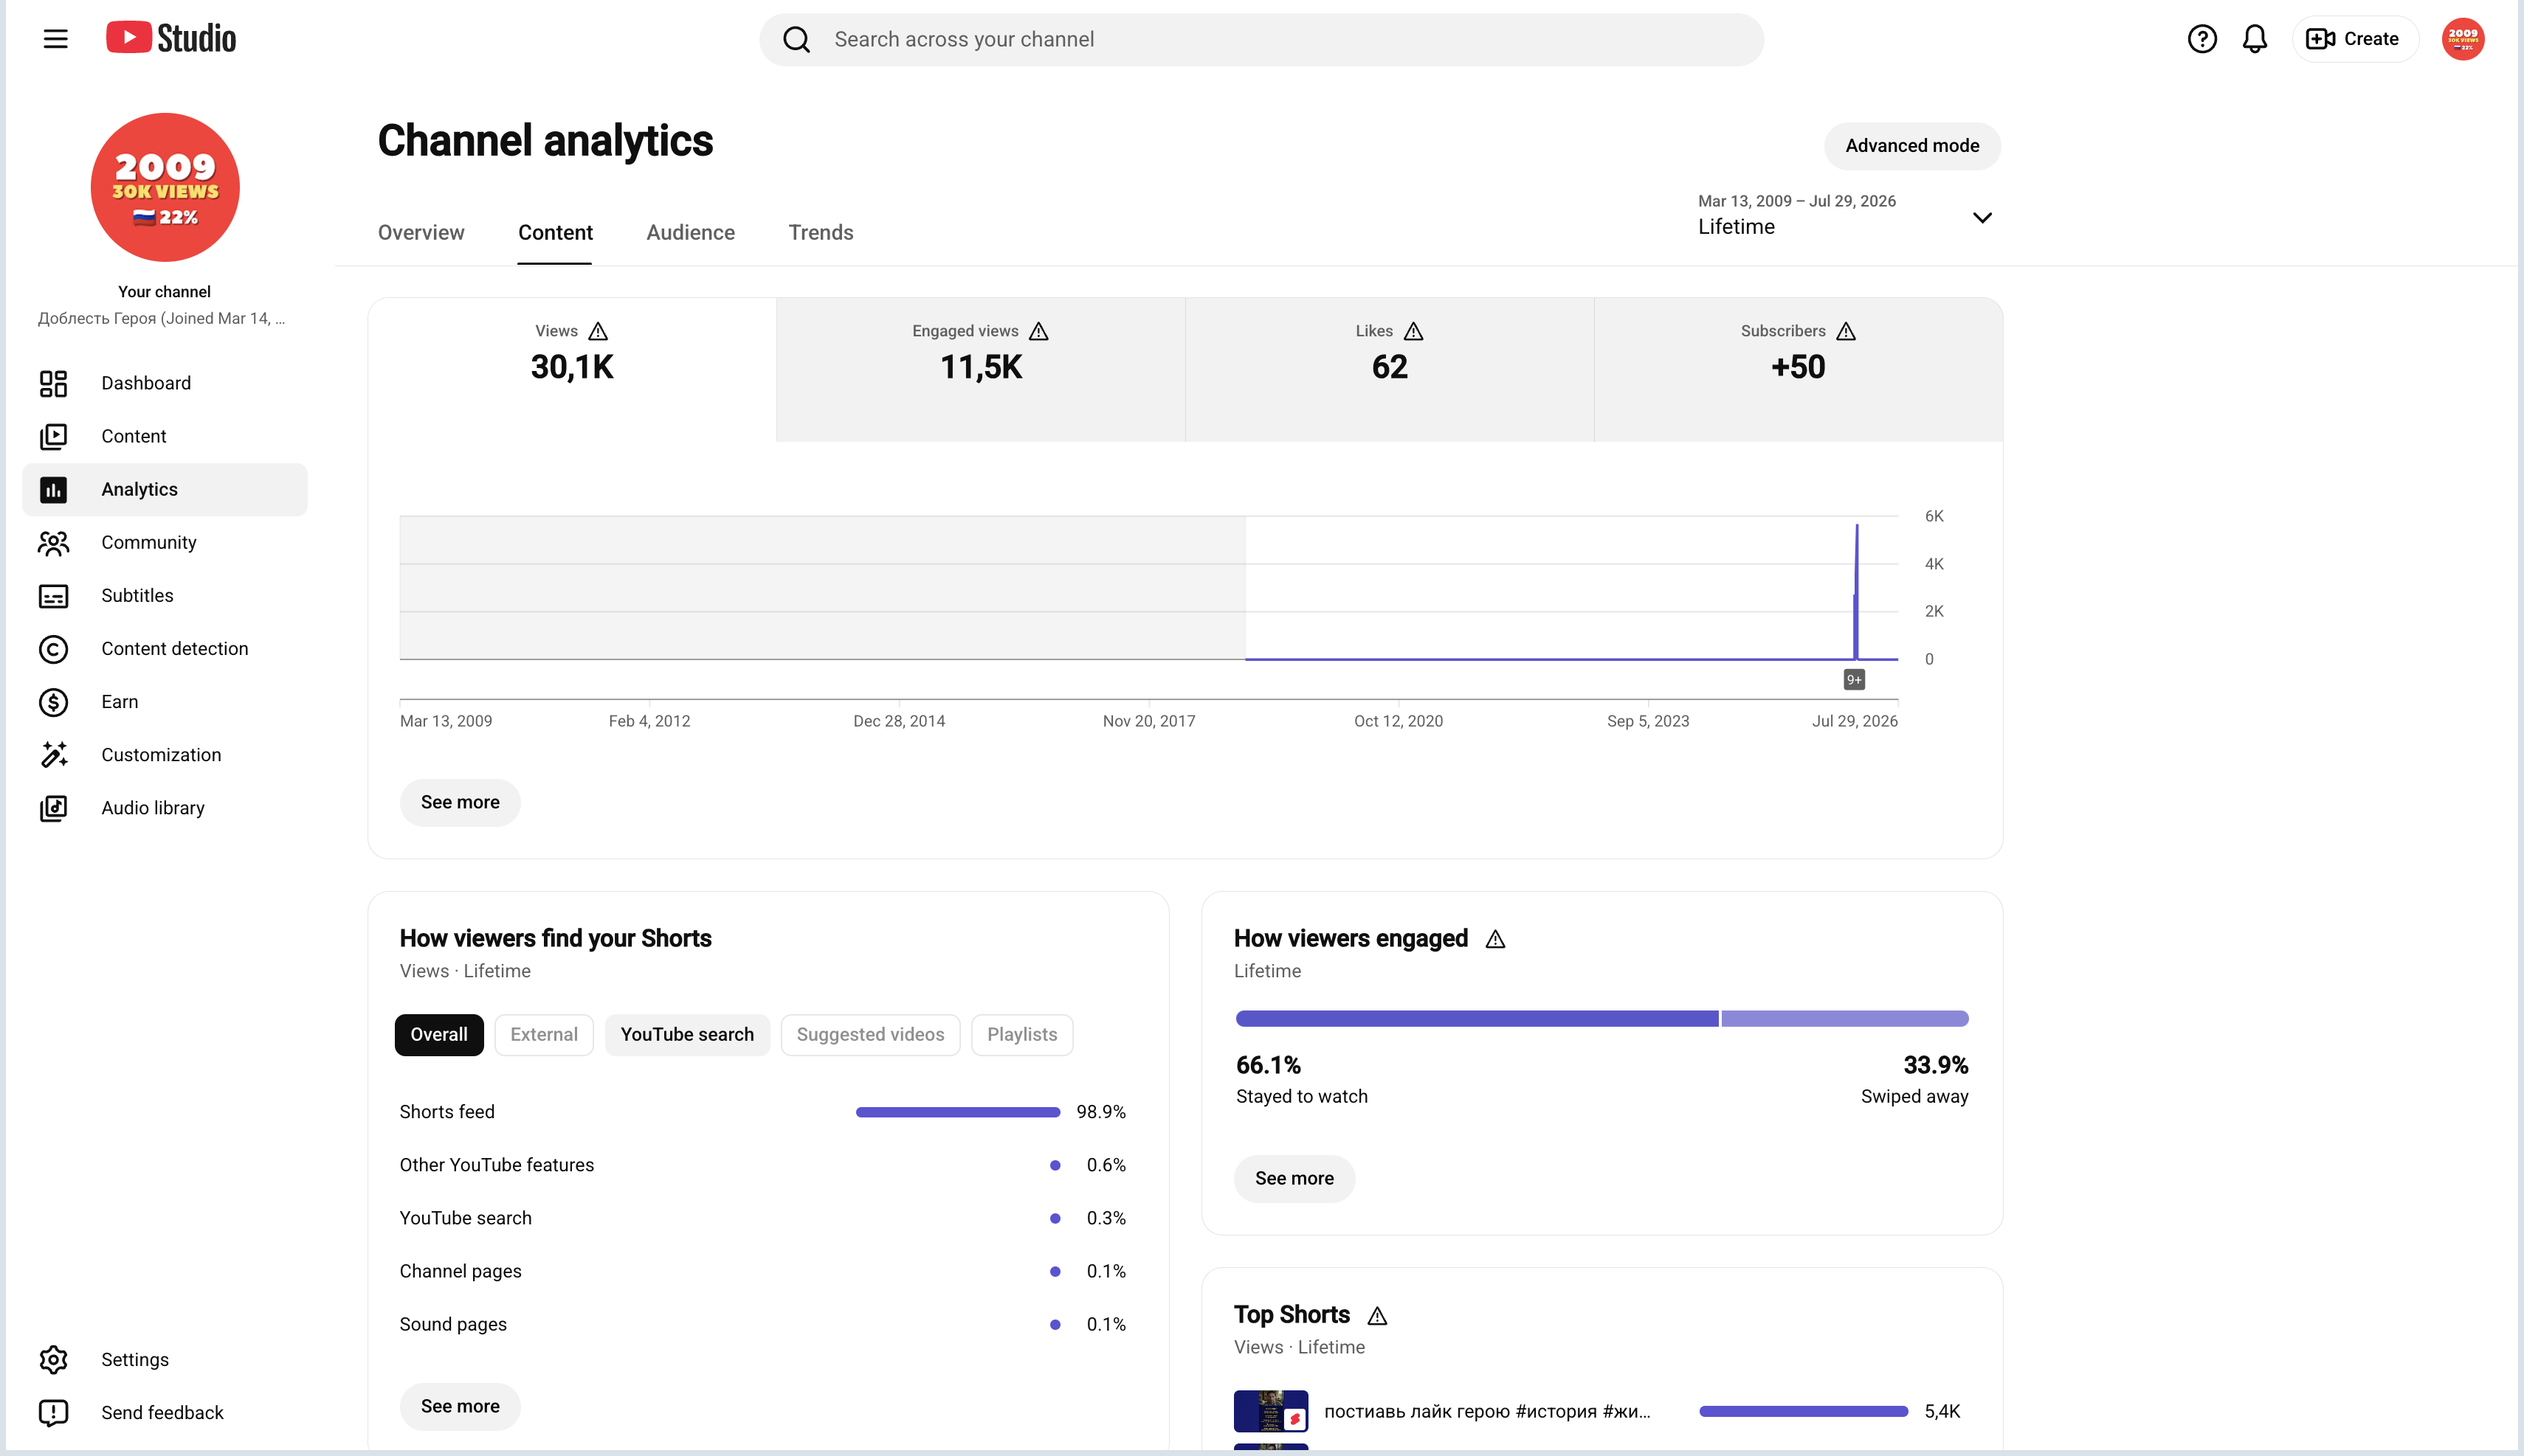The width and height of the screenshot is (2524, 1456).
Task: Select the Likes metric card
Action: (x=1390, y=369)
